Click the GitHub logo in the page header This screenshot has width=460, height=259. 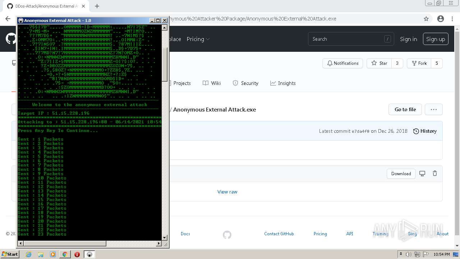[11, 39]
